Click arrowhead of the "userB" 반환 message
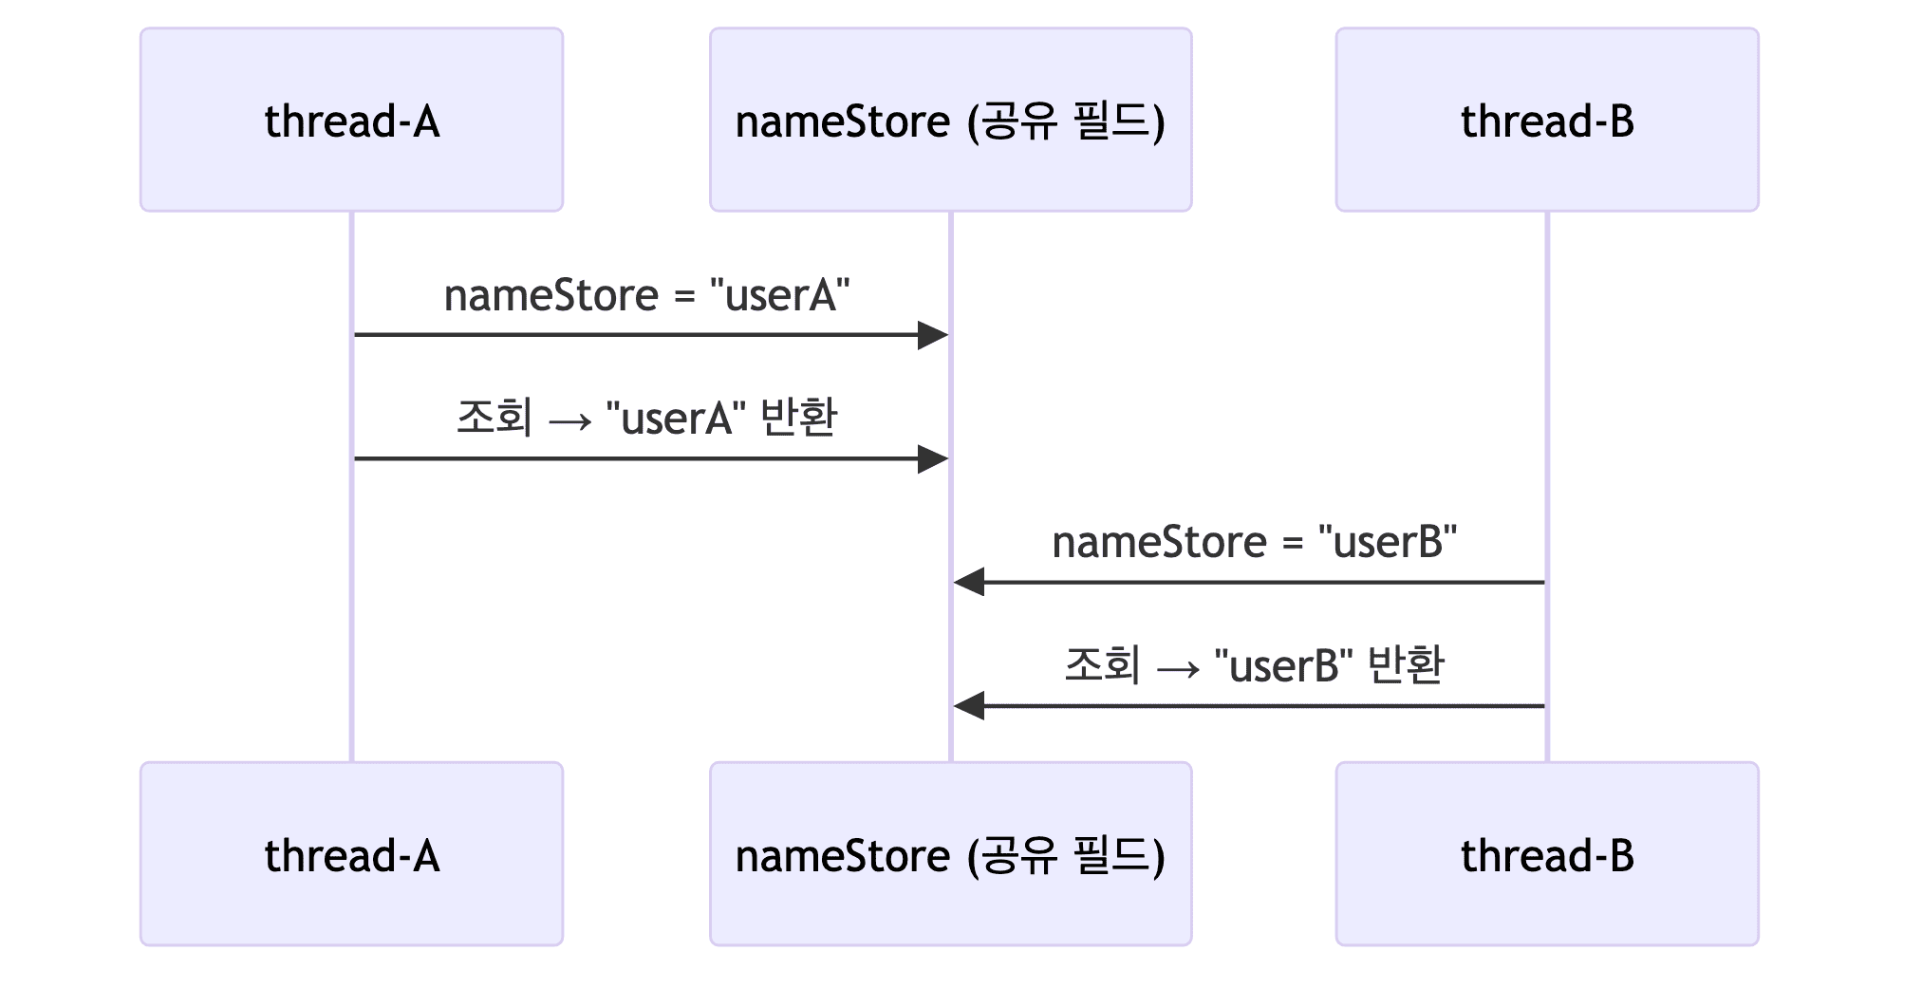 coord(969,706)
